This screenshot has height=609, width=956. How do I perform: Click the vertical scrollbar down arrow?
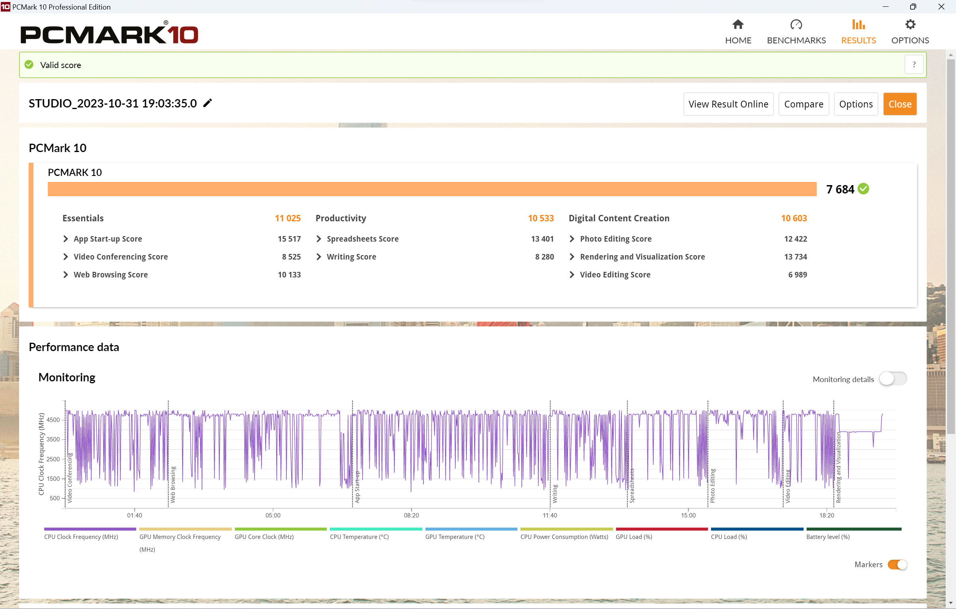[951, 603]
